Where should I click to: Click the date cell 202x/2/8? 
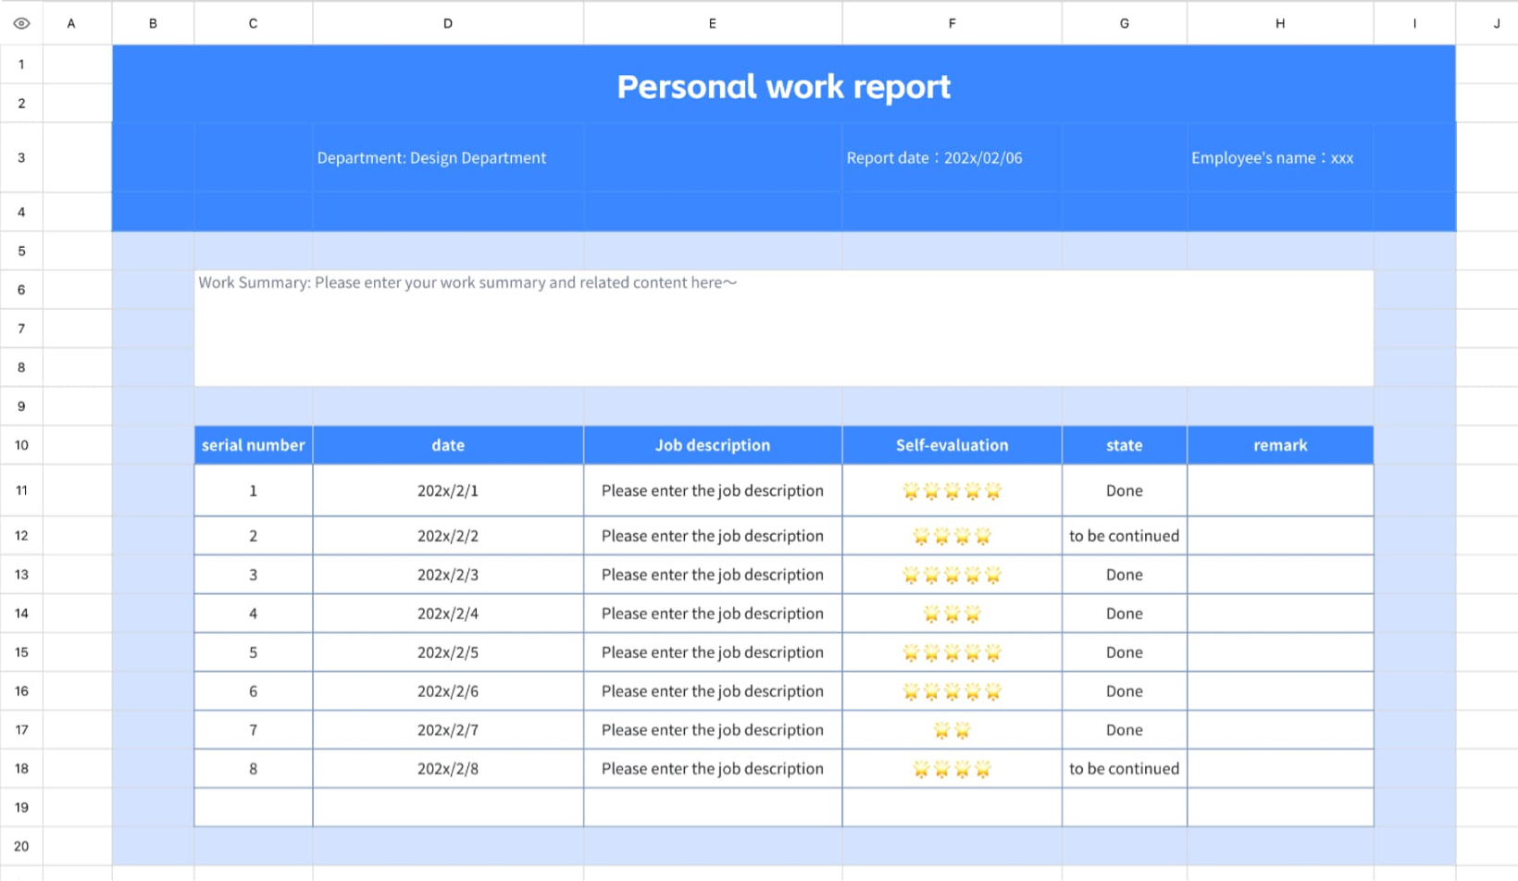point(448,769)
